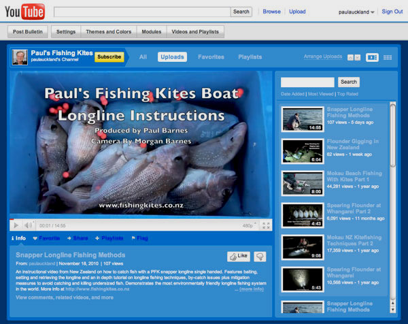
Task: Click the Snapper Longline Fishing Methods heading
Action: [x=71, y=255]
